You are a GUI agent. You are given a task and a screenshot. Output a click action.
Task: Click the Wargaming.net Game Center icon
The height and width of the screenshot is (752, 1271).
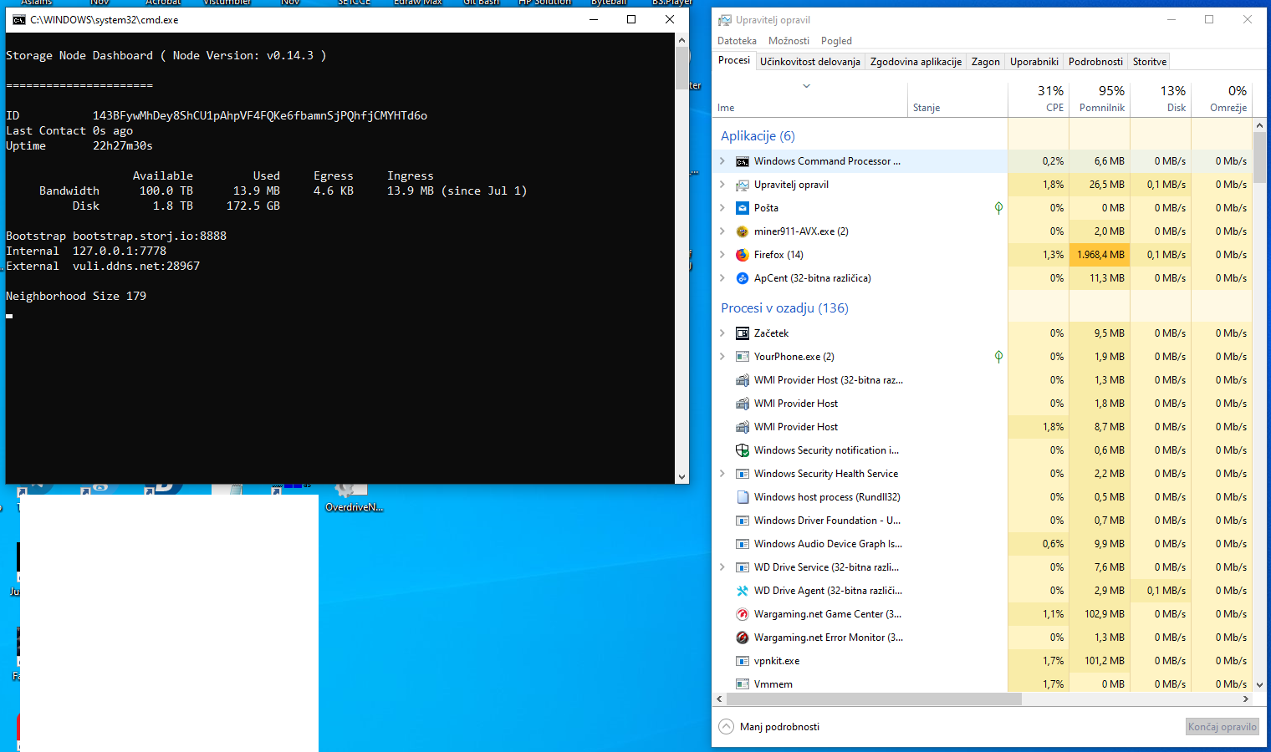point(742,614)
